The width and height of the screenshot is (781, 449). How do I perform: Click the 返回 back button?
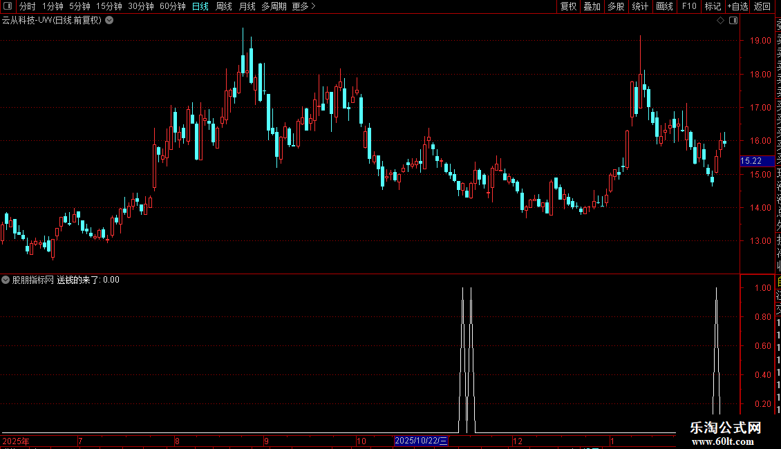(x=762, y=6)
